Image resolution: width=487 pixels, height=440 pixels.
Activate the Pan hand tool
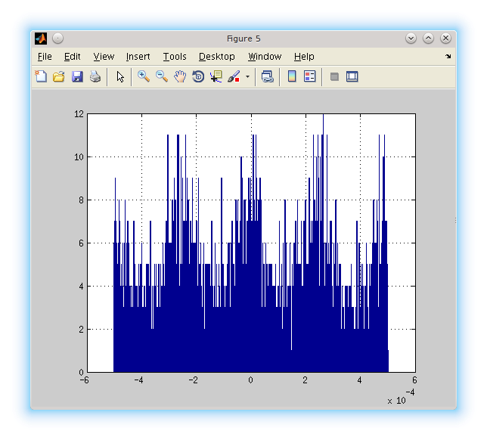point(180,76)
